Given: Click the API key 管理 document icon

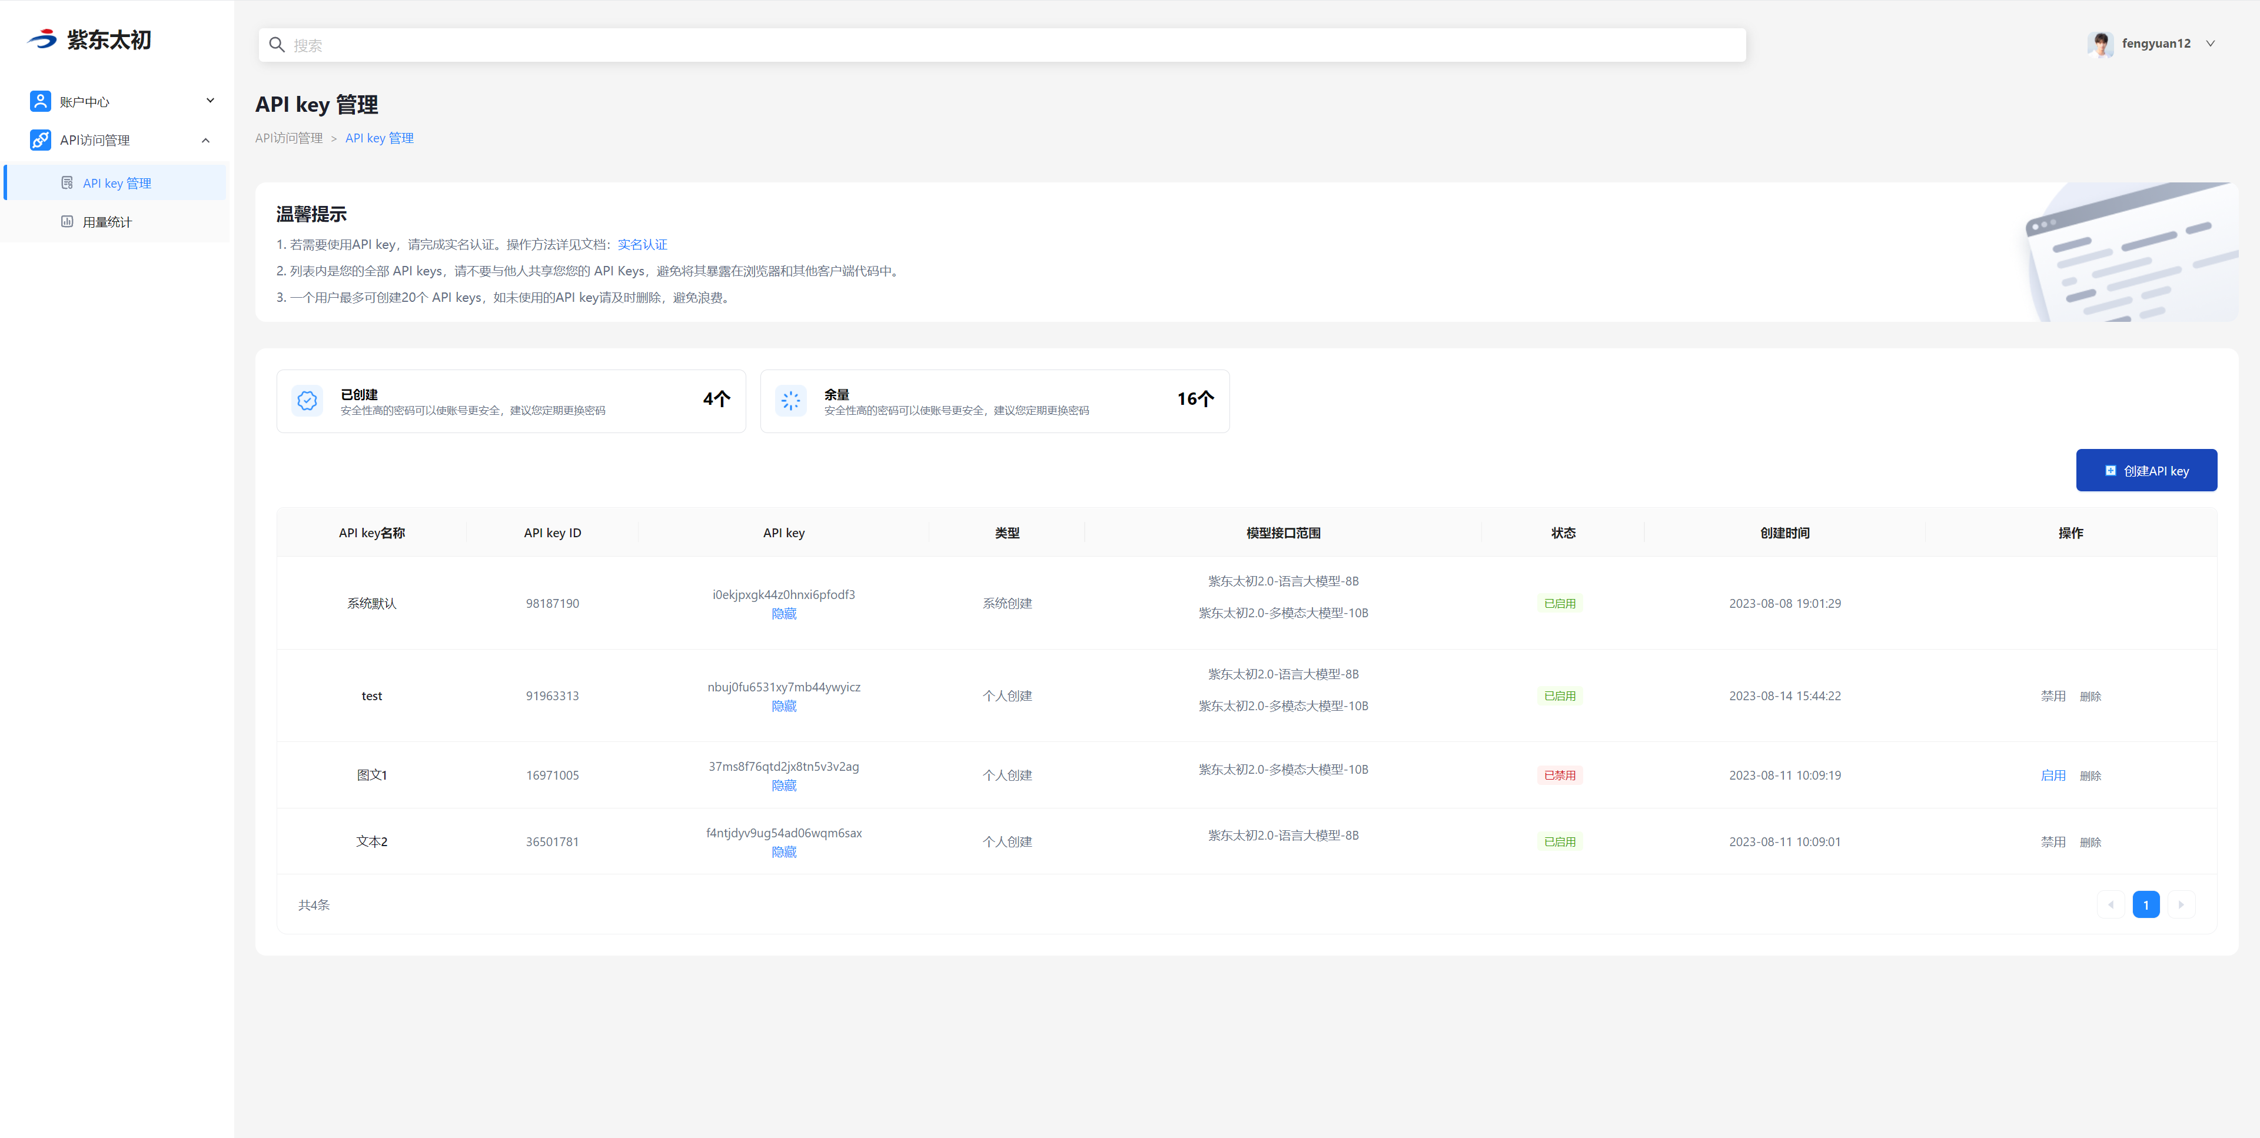Looking at the screenshot, I should (x=67, y=184).
